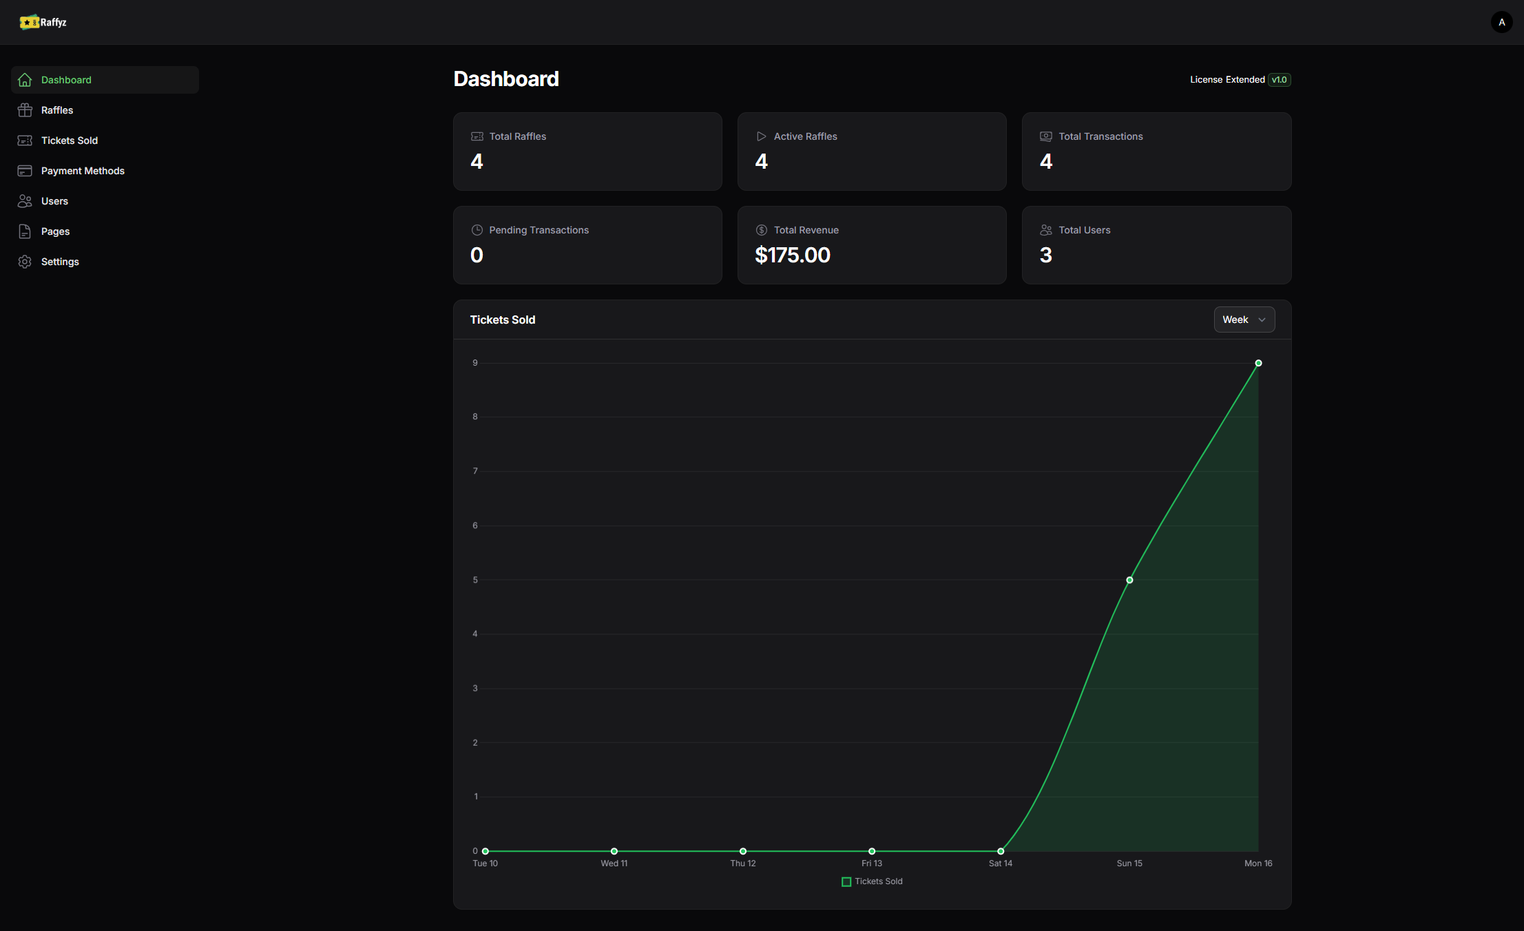Click the Sun 15 chart data point
The image size is (1524, 931).
tap(1129, 580)
